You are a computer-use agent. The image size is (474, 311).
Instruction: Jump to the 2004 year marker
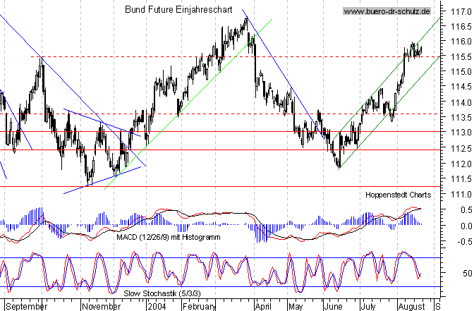(155, 307)
